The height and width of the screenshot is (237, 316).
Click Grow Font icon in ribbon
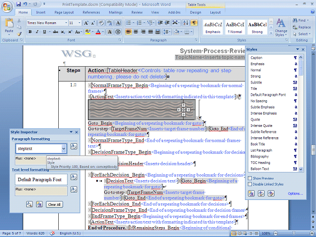86,23
